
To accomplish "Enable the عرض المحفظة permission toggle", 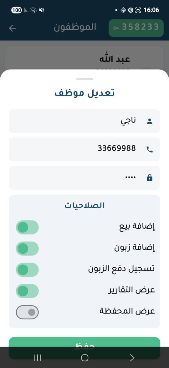I will click(x=27, y=312).
